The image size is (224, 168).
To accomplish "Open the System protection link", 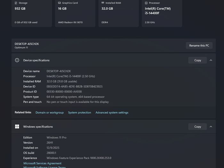I will click(79, 113).
